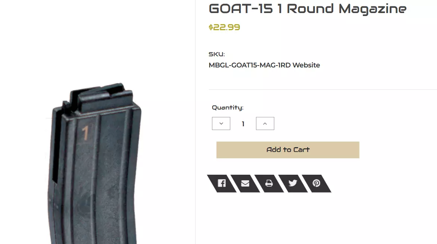
Task: Click the Quantity label
Action: click(x=227, y=108)
